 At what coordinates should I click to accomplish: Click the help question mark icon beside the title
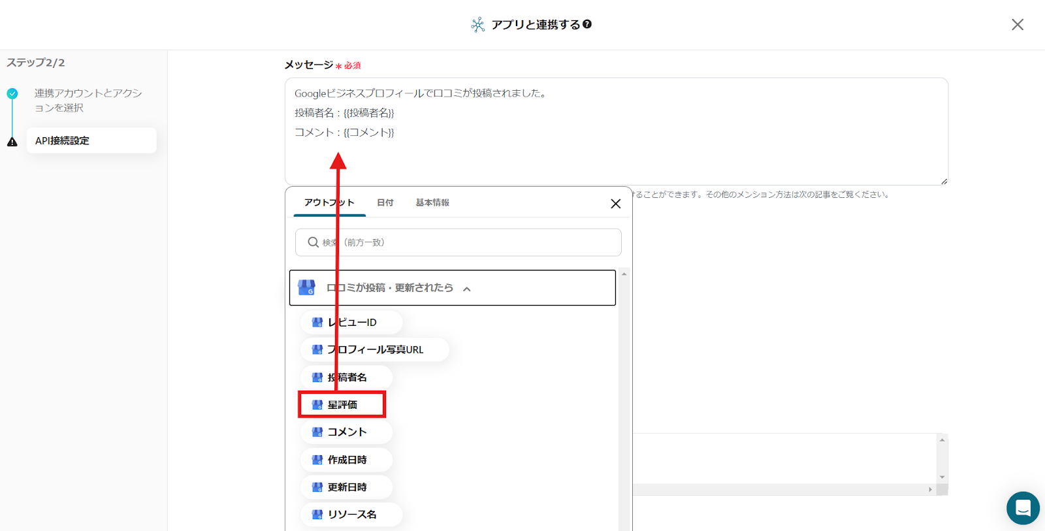(587, 24)
